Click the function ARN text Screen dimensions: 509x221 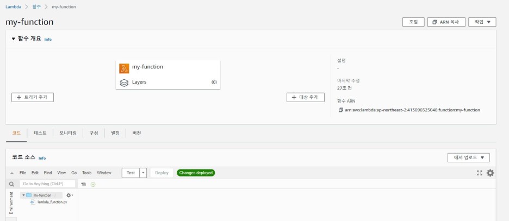[x=412, y=110]
